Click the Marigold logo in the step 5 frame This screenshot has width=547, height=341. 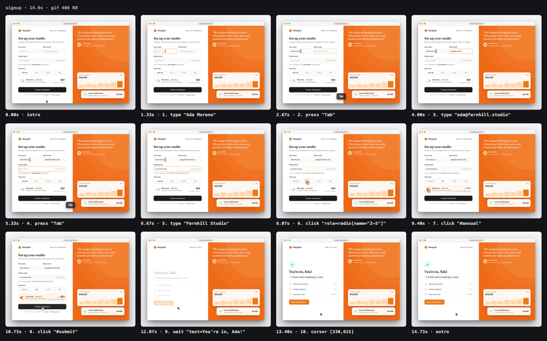click(x=155, y=139)
